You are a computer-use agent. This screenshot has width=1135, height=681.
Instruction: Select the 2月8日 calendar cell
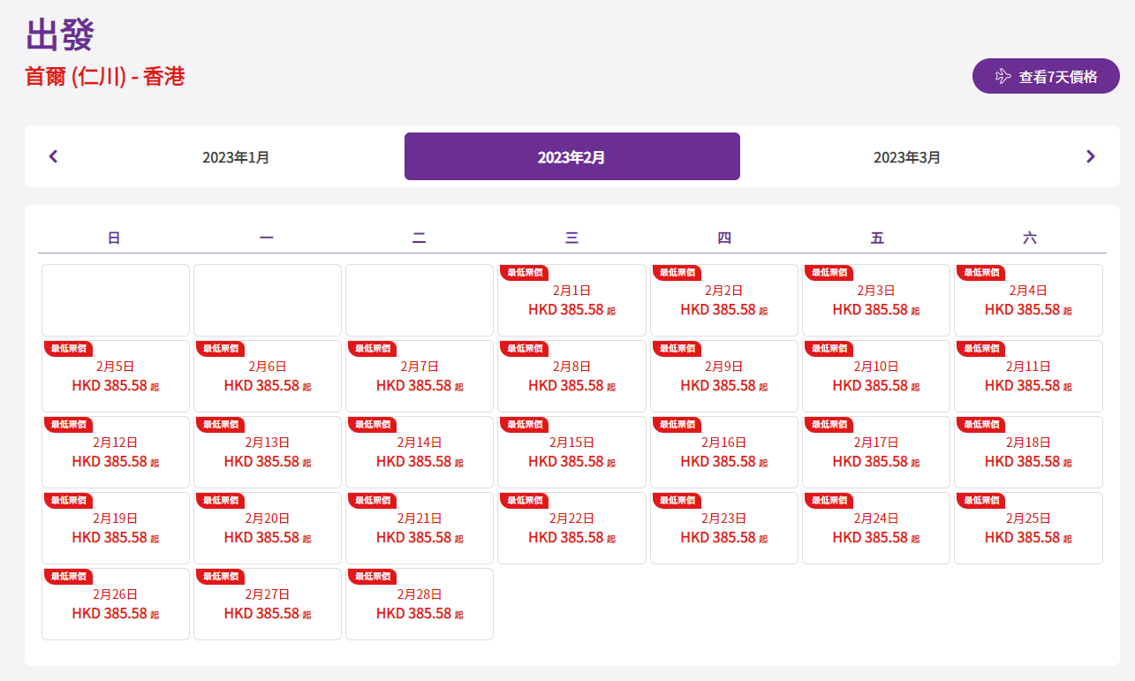click(571, 376)
